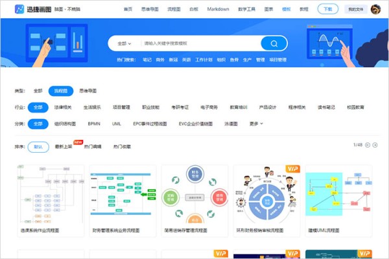
Task: Open 模板 in top navigation
Action: [287, 9]
